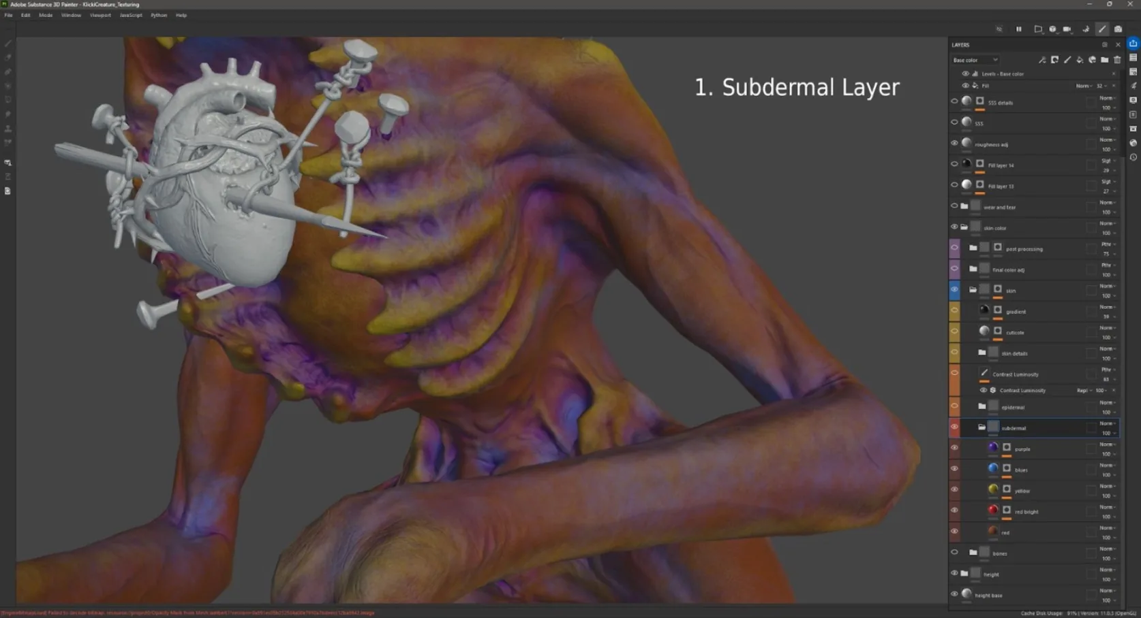Open blend mode dropdown for Fill layer 14
This screenshot has width=1141, height=618.
(x=1107, y=161)
